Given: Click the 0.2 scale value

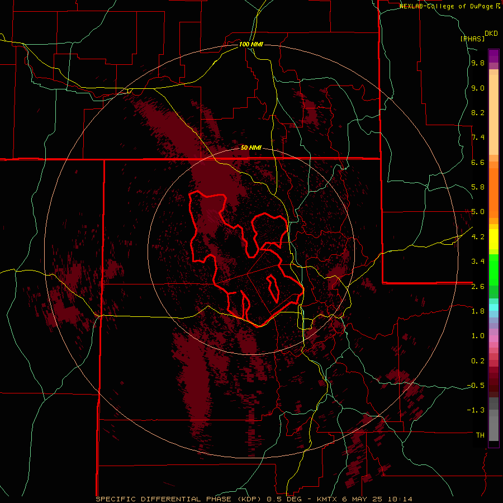Looking at the screenshot, I should pos(478,361).
